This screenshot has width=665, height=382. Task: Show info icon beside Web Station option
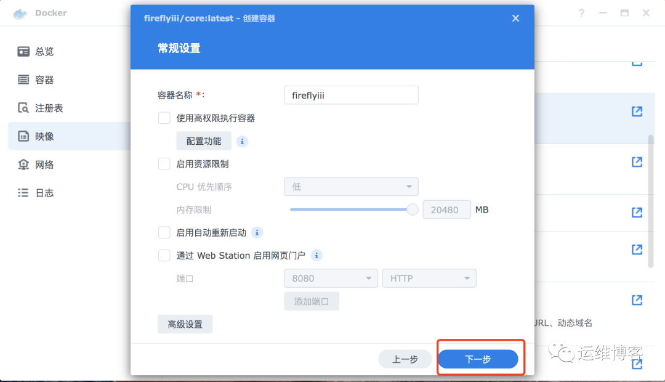[x=316, y=256]
